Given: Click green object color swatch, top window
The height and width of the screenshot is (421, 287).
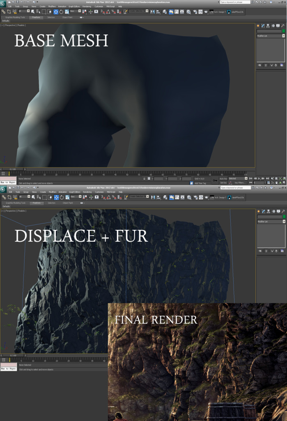Looking at the screenshot, I should tap(284, 31).
